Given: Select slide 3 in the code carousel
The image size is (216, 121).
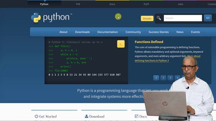Looking at the screenshot, I should pos(170,78).
